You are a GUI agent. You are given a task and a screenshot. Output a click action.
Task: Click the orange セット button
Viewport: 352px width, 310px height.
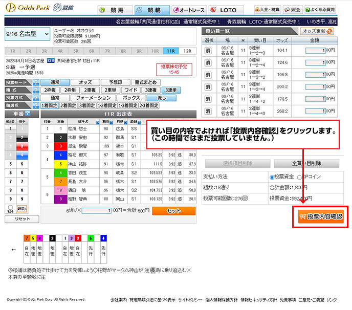(x=174, y=211)
